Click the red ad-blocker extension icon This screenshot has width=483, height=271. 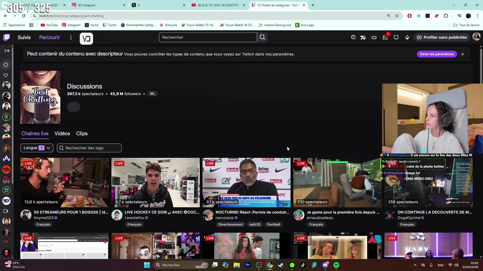[x=409, y=16]
